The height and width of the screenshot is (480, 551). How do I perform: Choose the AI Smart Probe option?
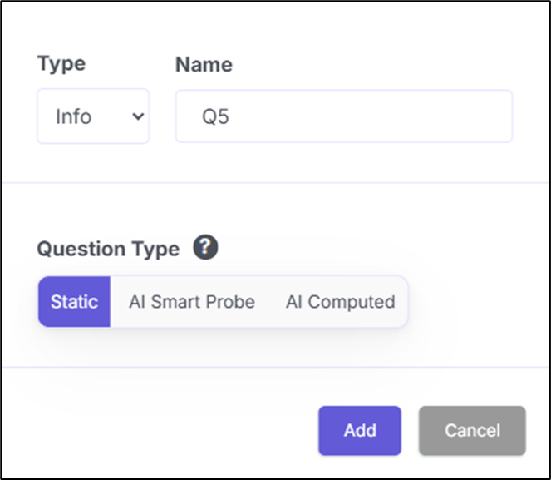[192, 302]
